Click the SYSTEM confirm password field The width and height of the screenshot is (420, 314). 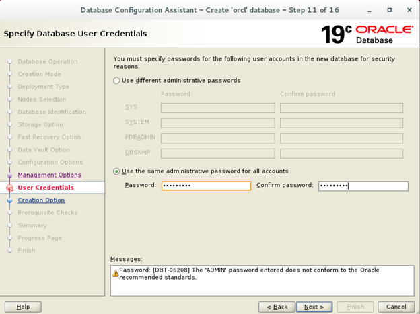pyautogui.click(x=341, y=123)
